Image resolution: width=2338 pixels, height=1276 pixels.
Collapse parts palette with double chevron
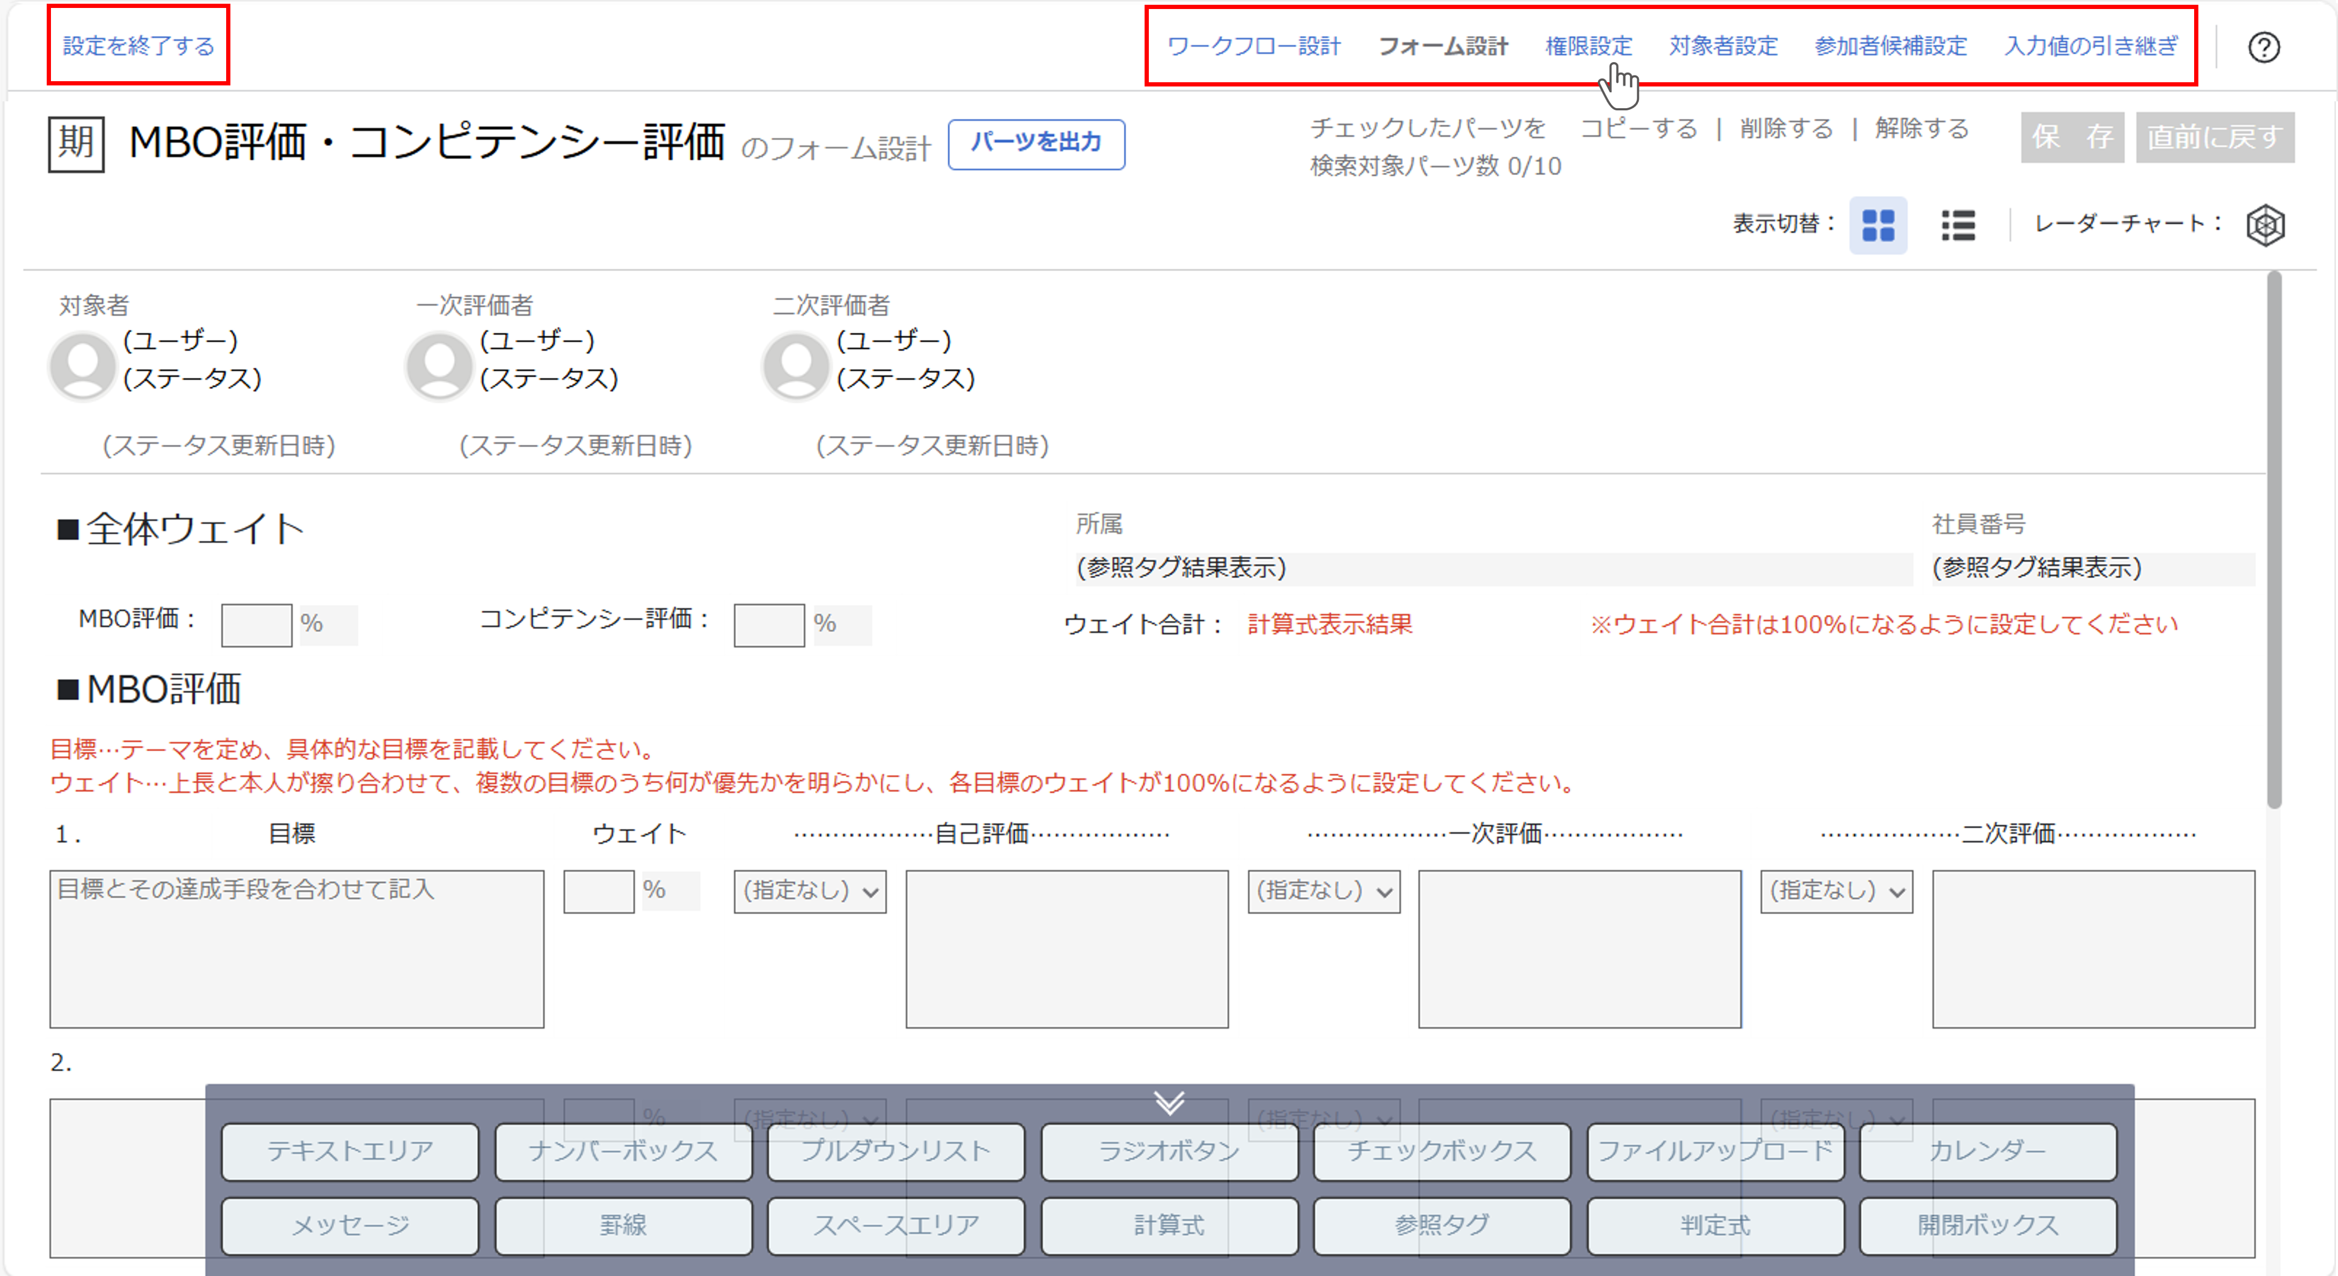coord(1169,1103)
